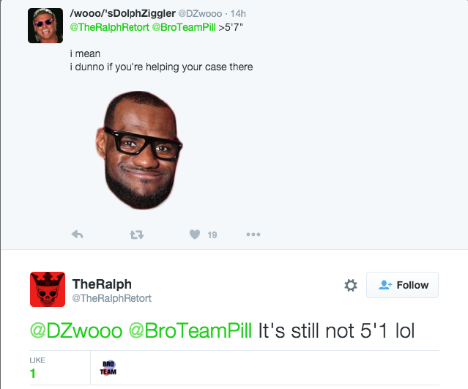Click the reply arrow icon under the first tweet
The width and height of the screenshot is (468, 389).
[x=78, y=234]
